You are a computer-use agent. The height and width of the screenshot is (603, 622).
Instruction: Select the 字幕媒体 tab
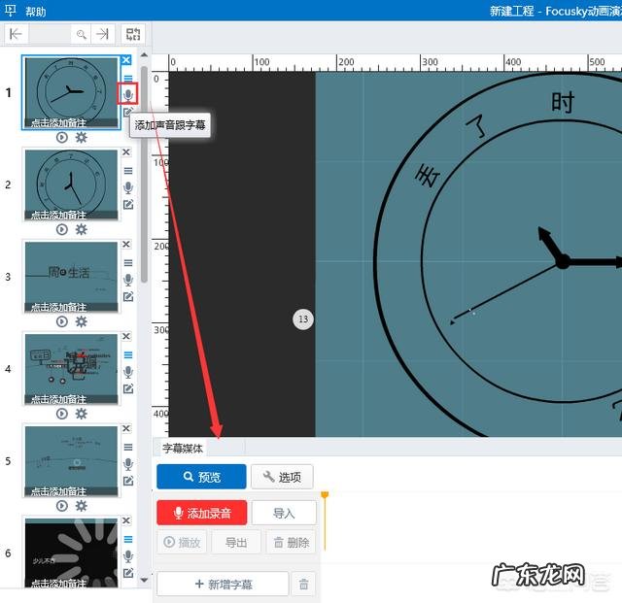[183, 449]
